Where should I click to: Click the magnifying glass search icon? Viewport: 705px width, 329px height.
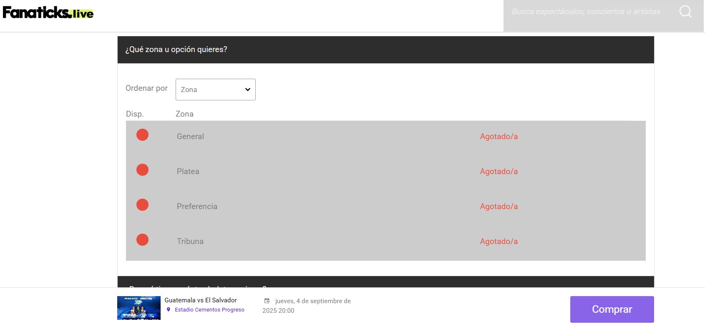point(685,12)
